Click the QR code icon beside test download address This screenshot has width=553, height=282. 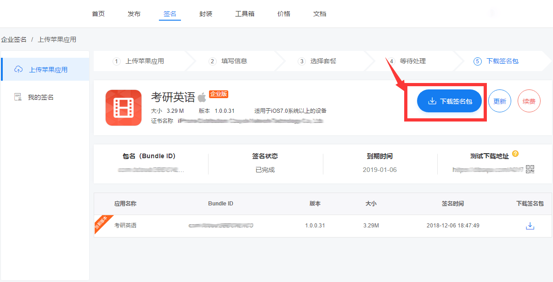(530, 169)
